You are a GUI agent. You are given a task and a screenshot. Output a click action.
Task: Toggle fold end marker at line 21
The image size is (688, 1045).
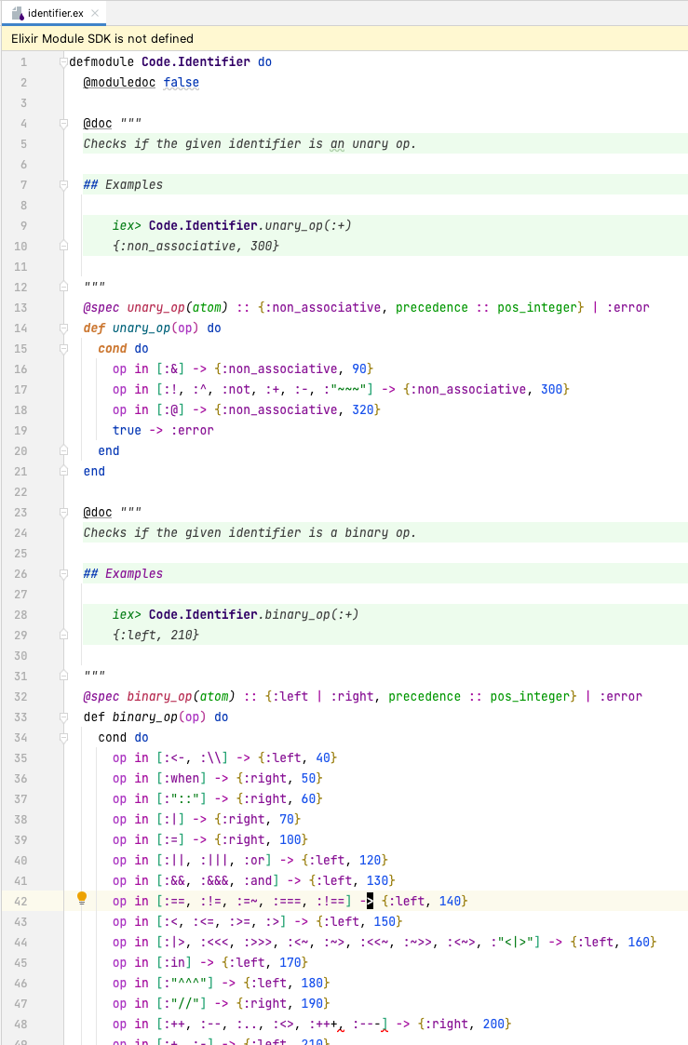(64, 471)
